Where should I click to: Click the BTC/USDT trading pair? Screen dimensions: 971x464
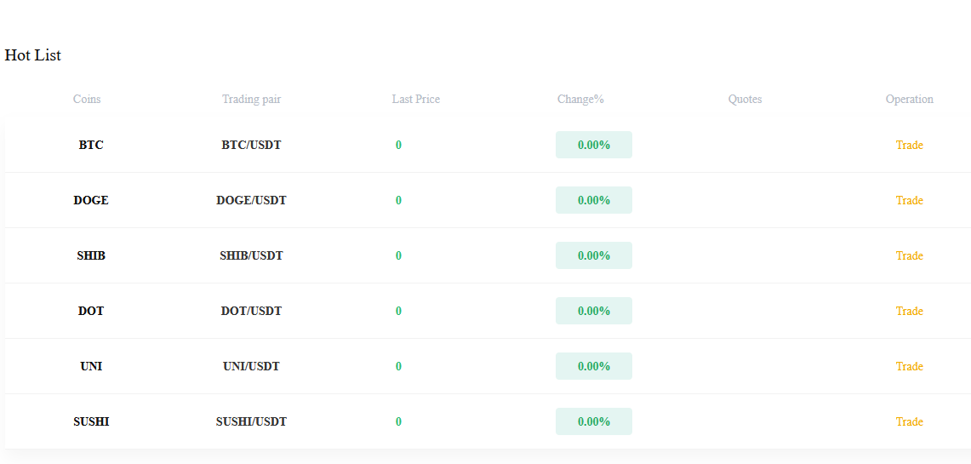pyautogui.click(x=251, y=145)
